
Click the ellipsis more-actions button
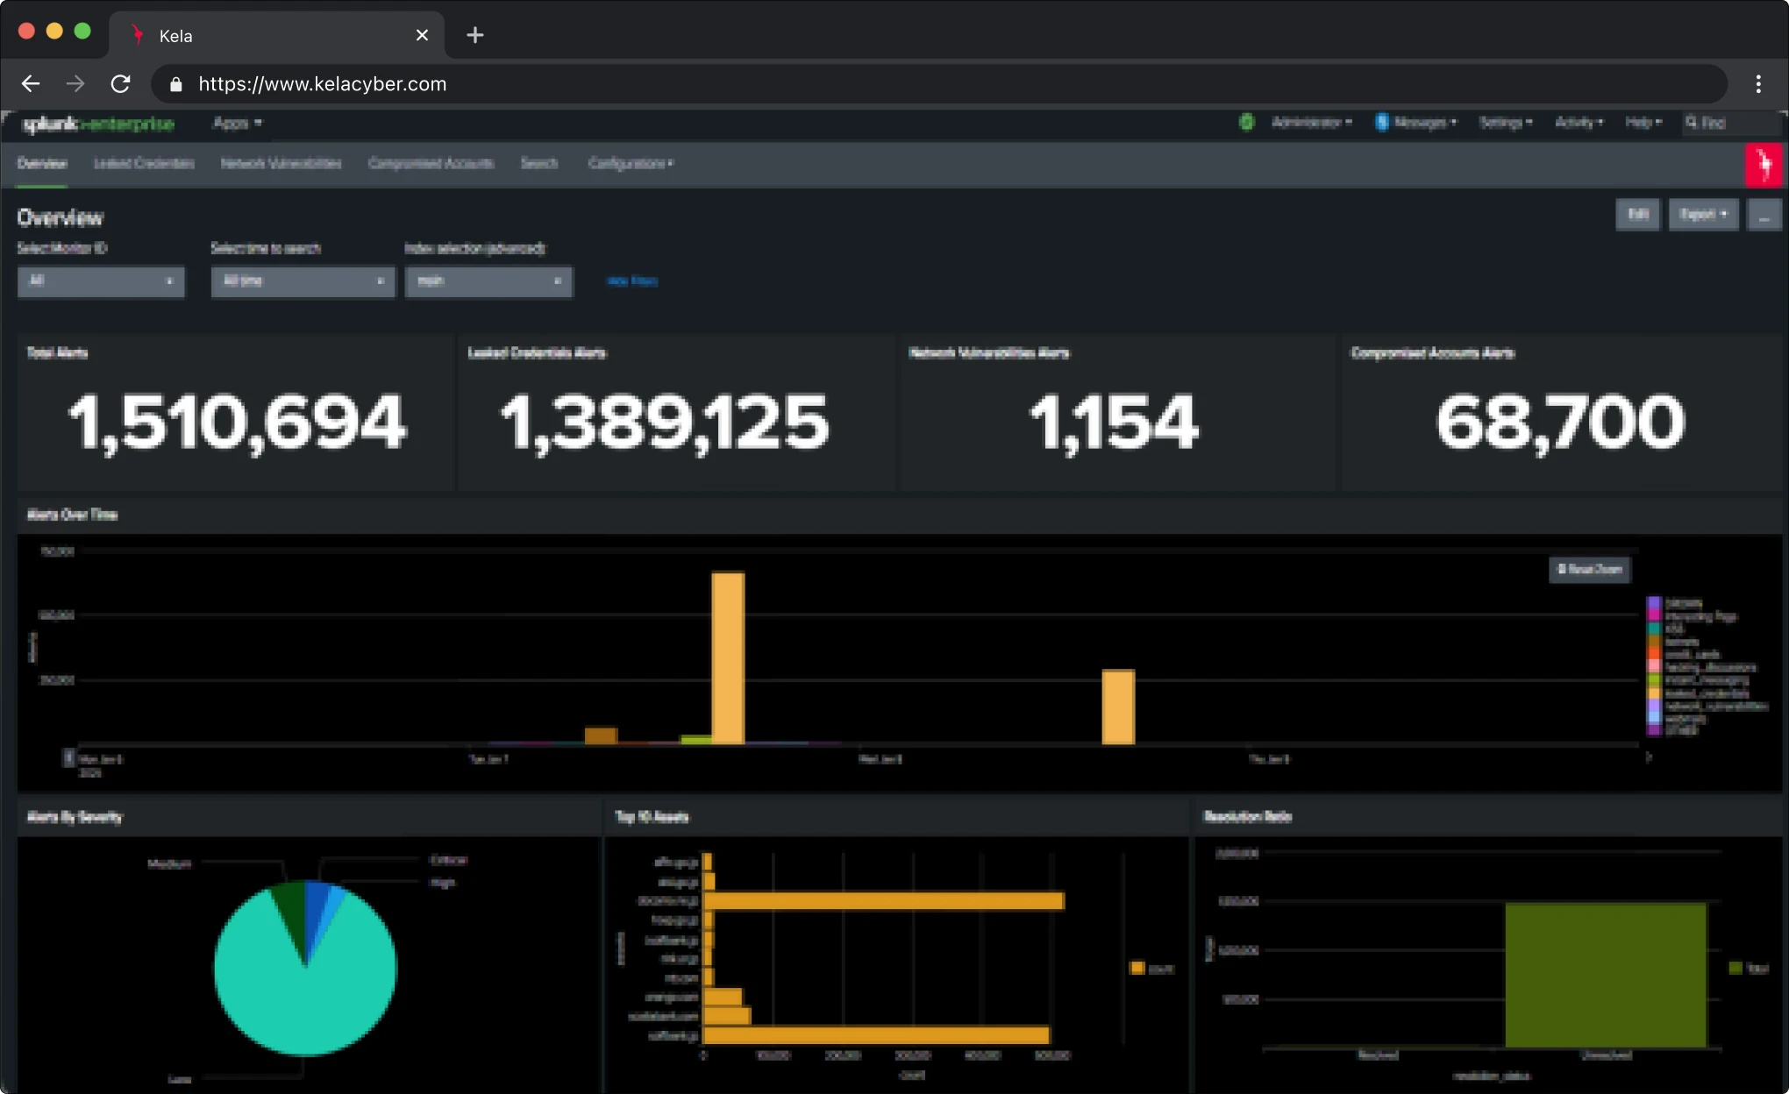point(1764,215)
